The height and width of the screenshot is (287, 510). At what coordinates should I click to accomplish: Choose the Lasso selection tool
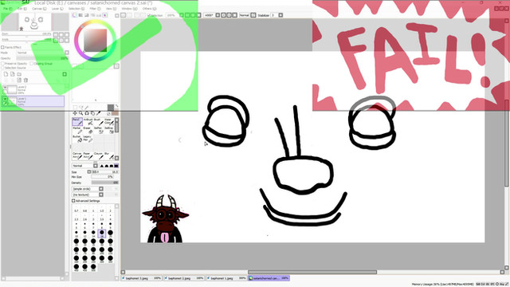(x=80, y=107)
